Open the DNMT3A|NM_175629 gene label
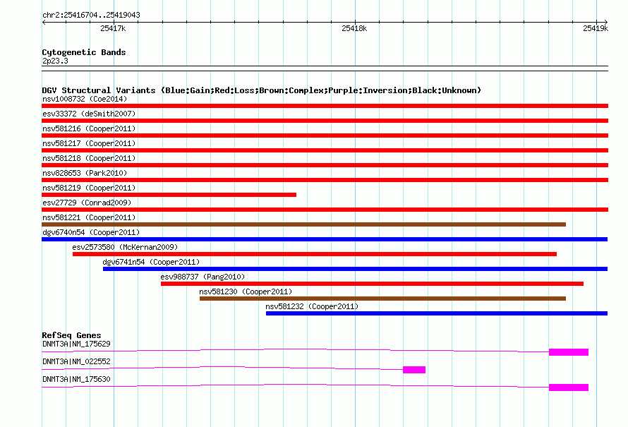The height and width of the screenshot is (427, 628). (76, 344)
